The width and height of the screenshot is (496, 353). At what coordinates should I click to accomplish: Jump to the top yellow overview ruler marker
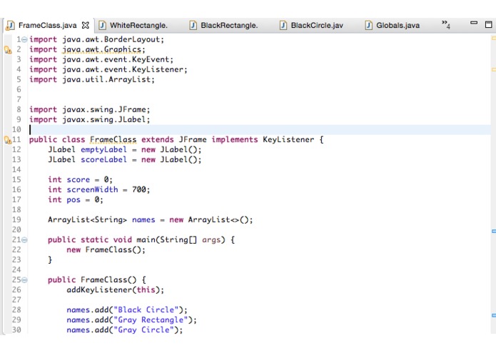(493, 38)
